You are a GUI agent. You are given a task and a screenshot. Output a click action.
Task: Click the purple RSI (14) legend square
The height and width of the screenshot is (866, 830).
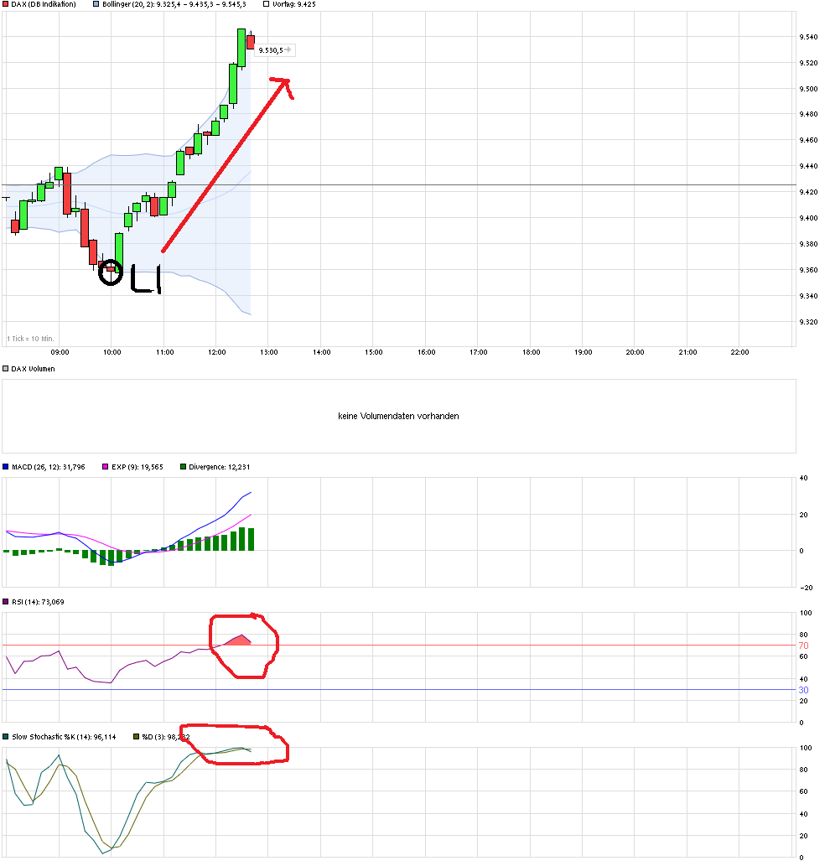7,602
